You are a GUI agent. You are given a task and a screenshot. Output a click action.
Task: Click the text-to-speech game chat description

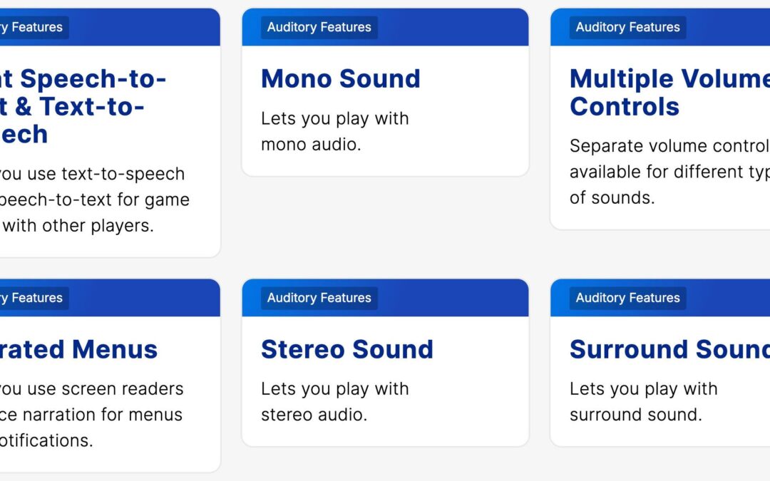(x=94, y=200)
